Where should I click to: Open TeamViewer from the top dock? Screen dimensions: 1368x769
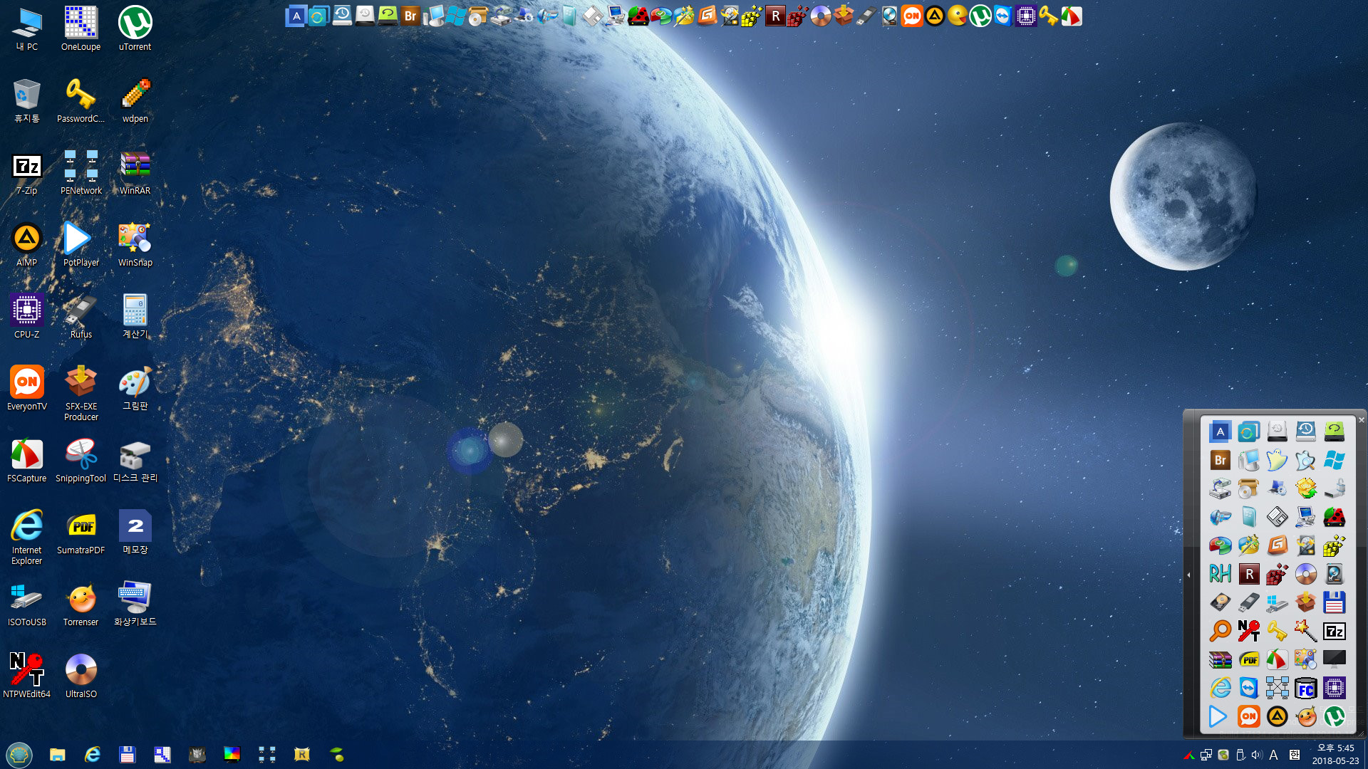(1003, 16)
